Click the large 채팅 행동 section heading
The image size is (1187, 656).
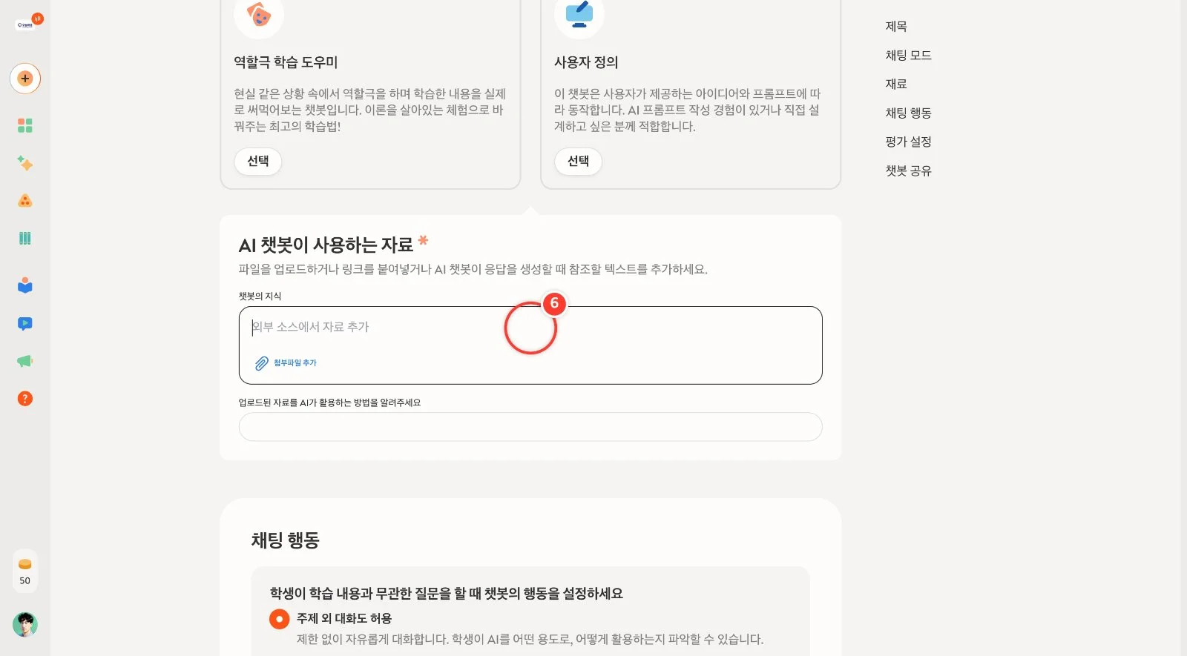285,540
